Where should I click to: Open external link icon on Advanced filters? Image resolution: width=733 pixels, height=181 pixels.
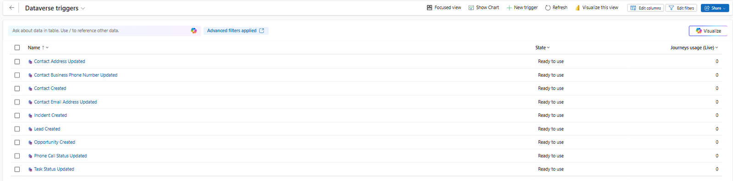click(x=262, y=31)
